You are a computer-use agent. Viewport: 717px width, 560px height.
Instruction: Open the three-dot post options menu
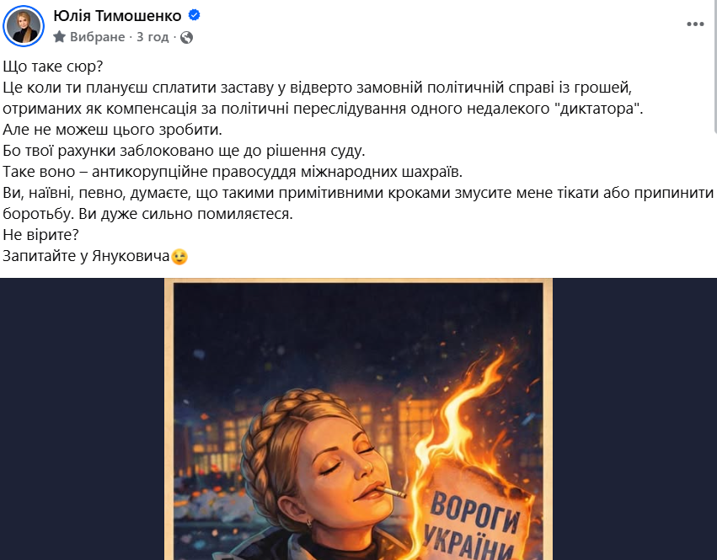(x=695, y=24)
